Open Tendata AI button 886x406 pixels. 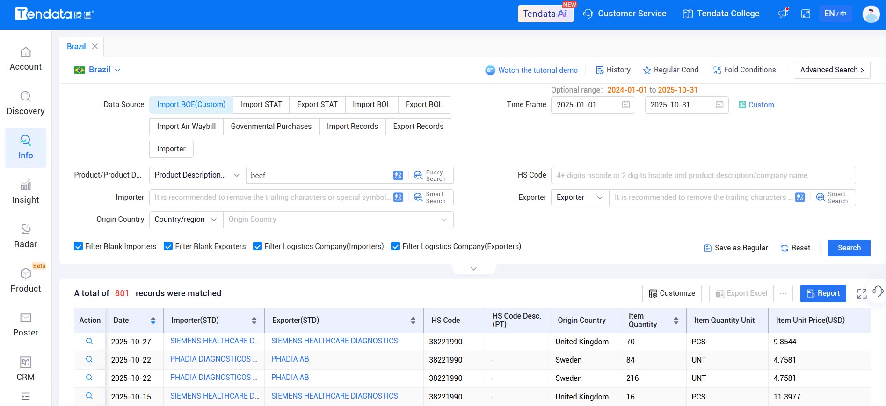point(545,14)
